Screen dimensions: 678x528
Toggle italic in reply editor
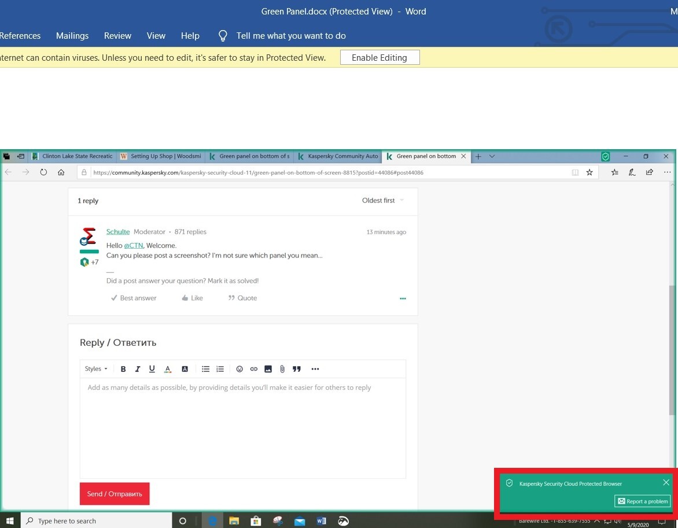pyautogui.click(x=138, y=369)
